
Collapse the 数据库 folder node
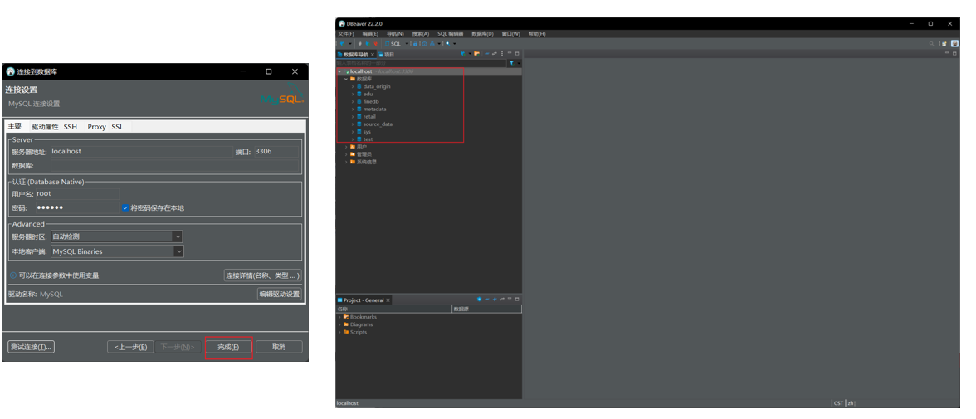pos(345,79)
